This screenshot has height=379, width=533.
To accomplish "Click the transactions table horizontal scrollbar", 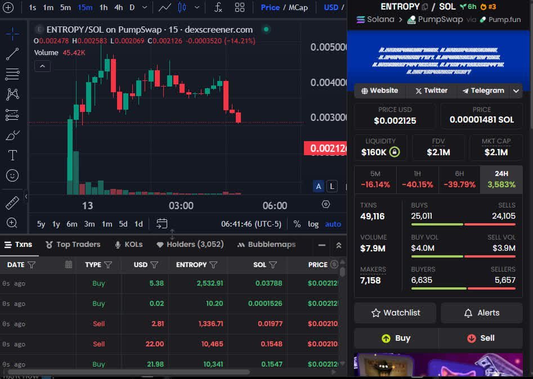I will pos(128,372).
